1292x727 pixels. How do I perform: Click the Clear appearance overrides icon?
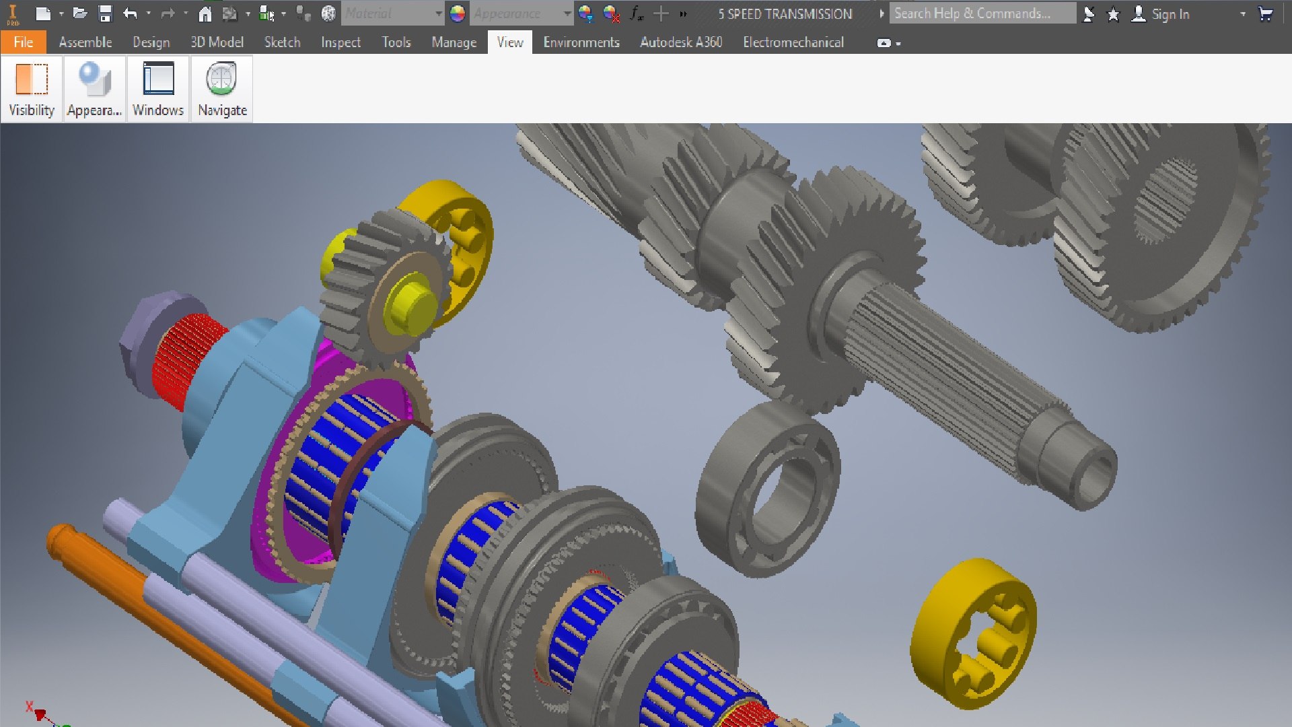tap(611, 13)
